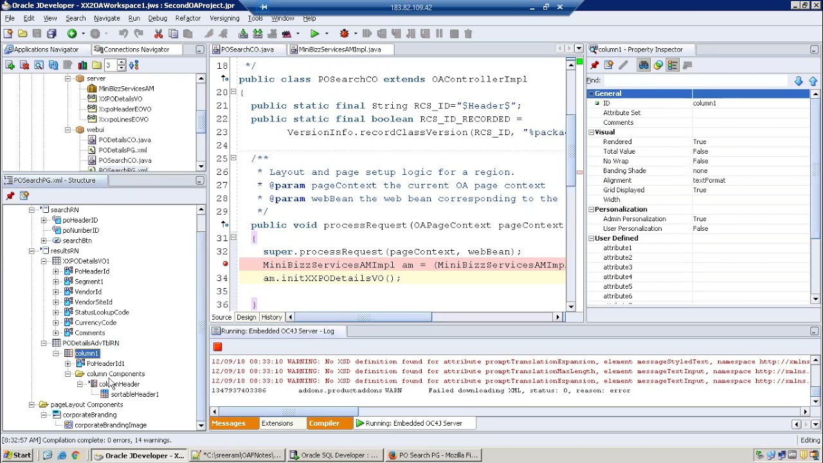Screen dimensions: 823x463
Task: Collapse the webui folder node
Action: 68,130
